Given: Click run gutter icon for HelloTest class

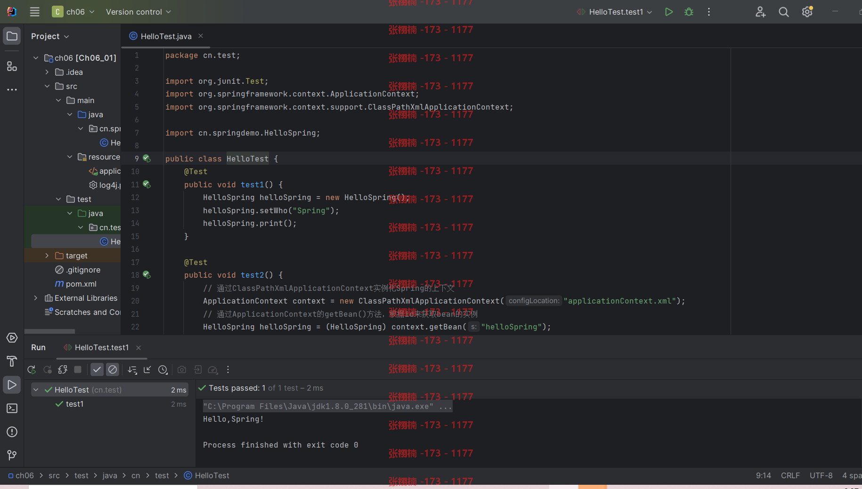Looking at the screenshot, I should [x=146, y=159].
